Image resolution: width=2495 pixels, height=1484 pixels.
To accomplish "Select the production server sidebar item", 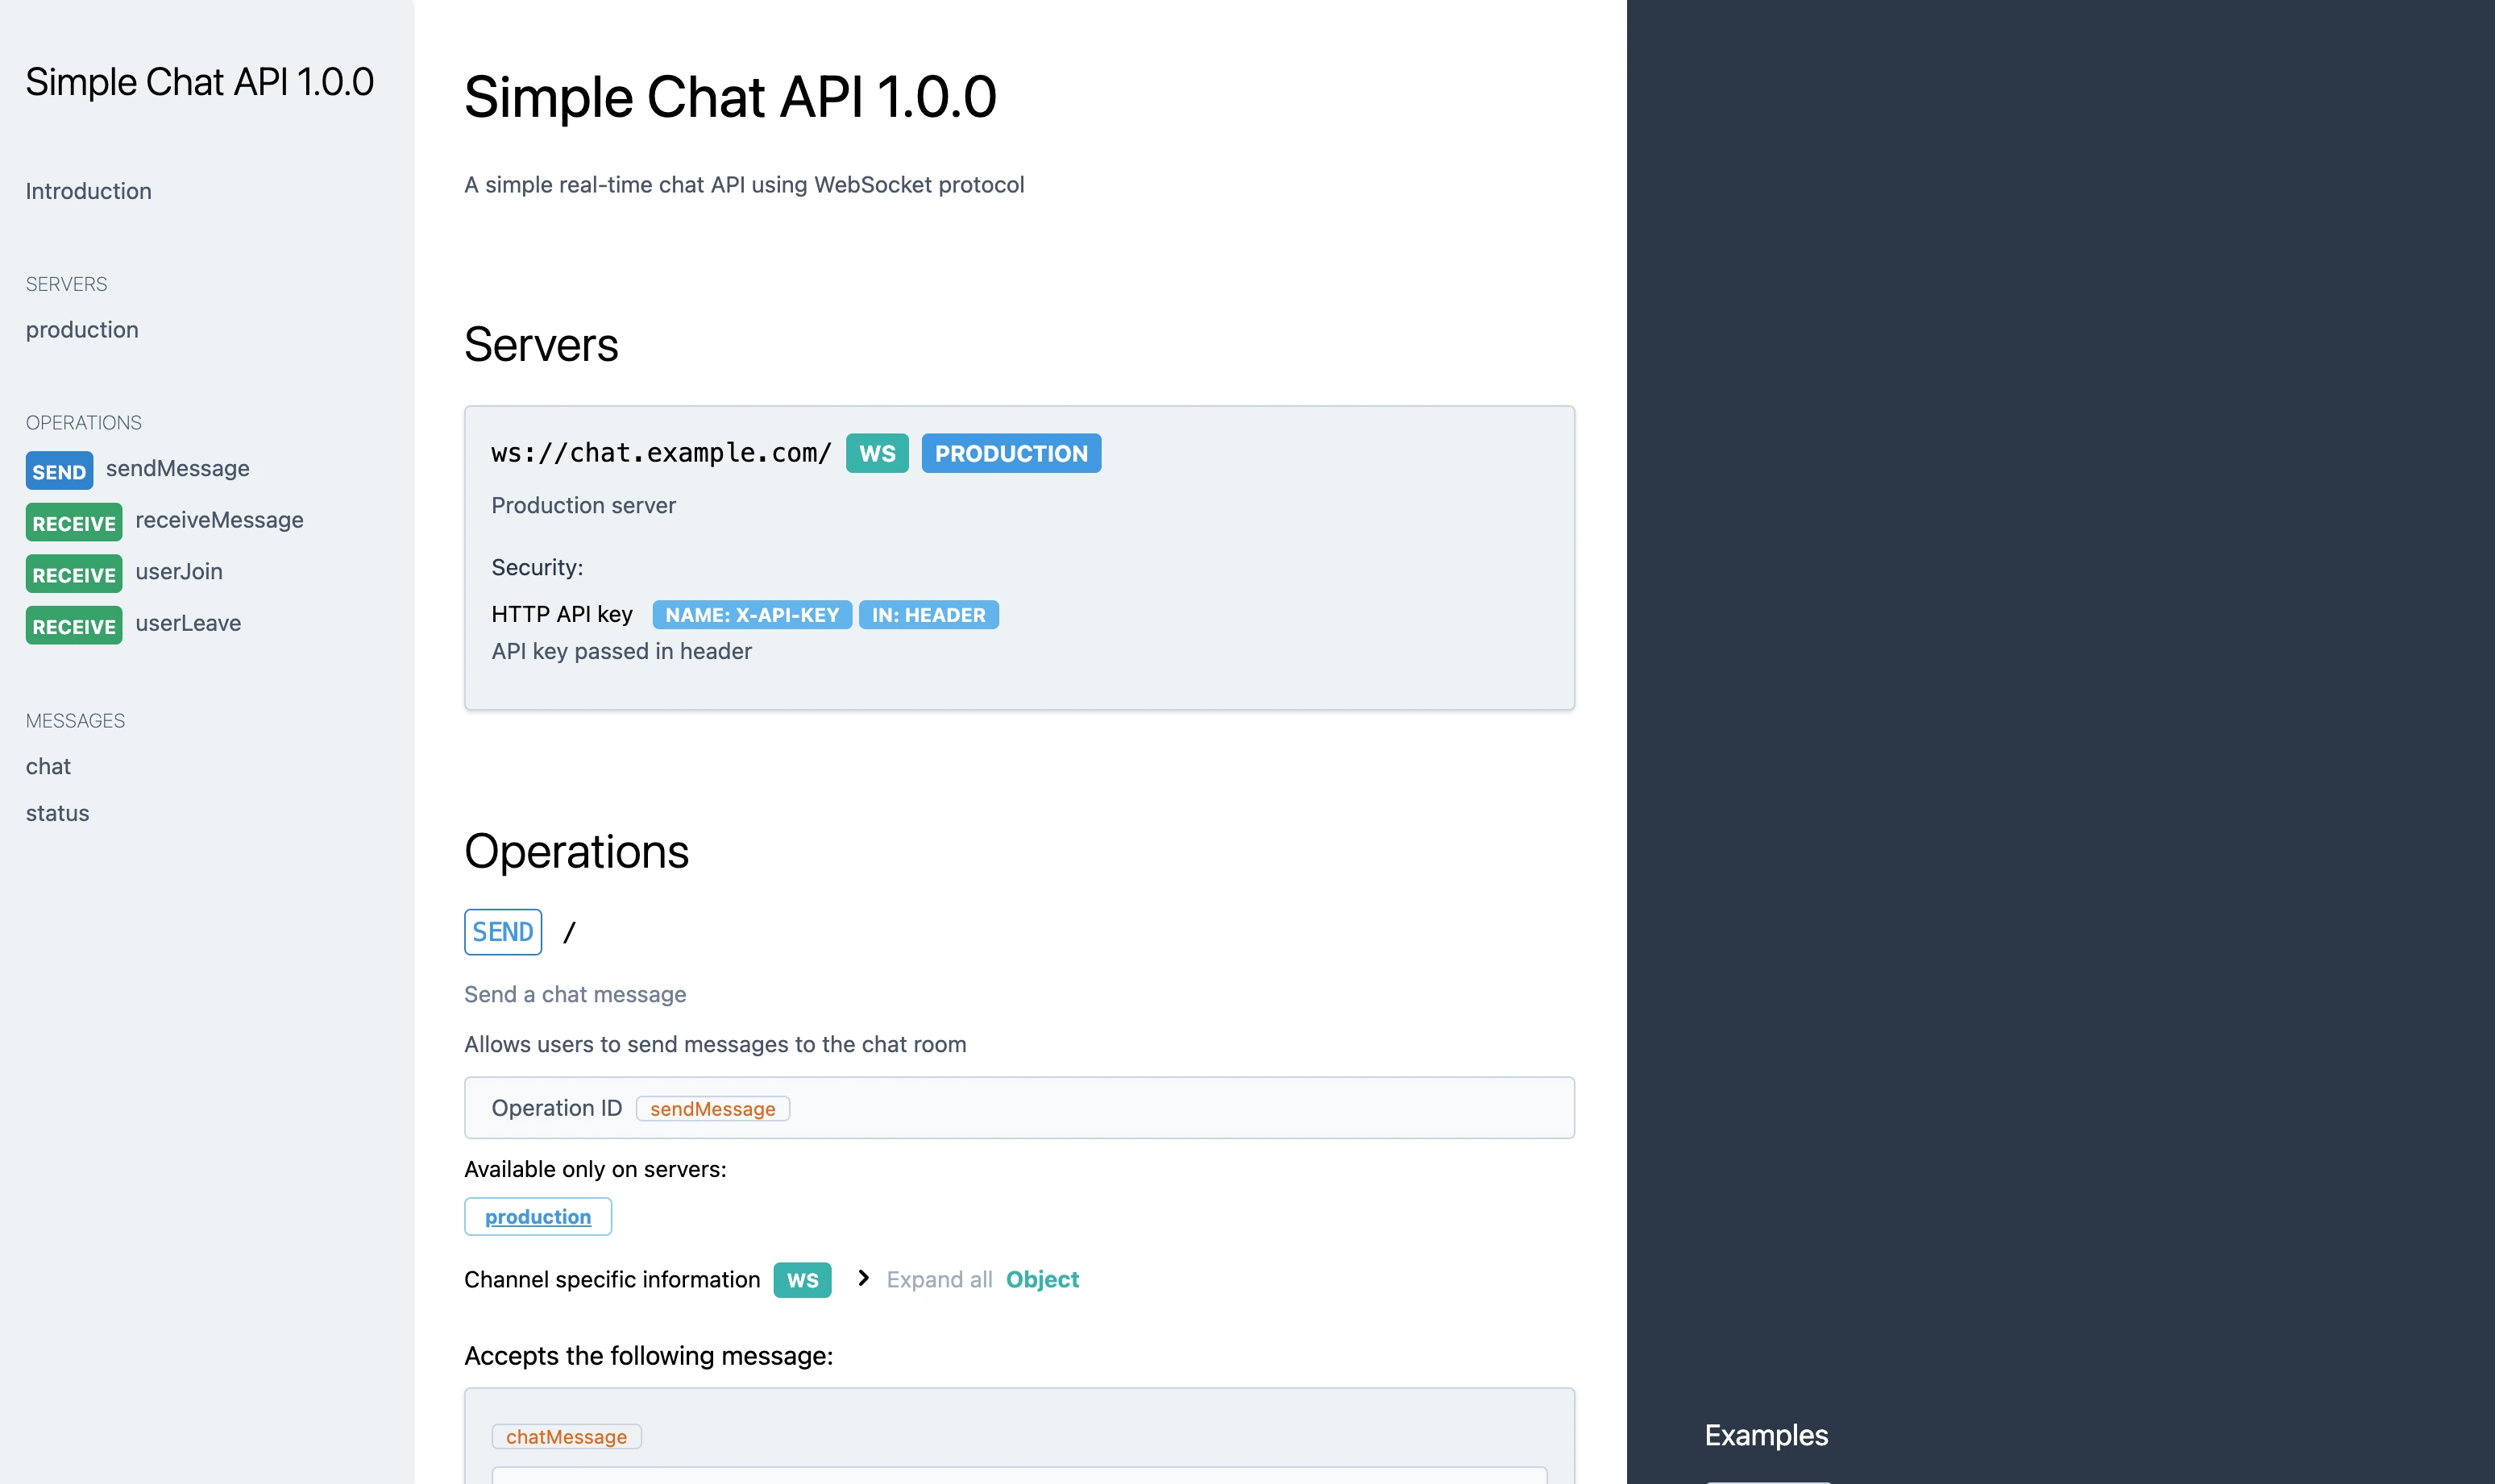I will (83, 329).
